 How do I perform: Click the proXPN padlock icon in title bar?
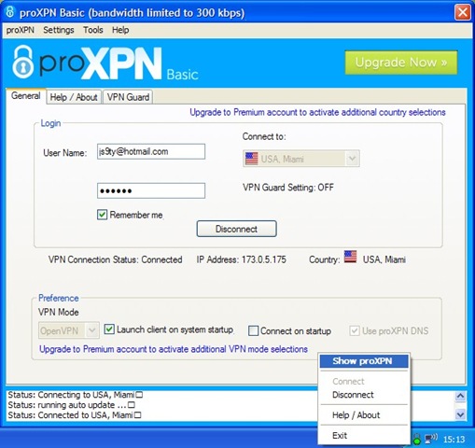pos(10,12)
